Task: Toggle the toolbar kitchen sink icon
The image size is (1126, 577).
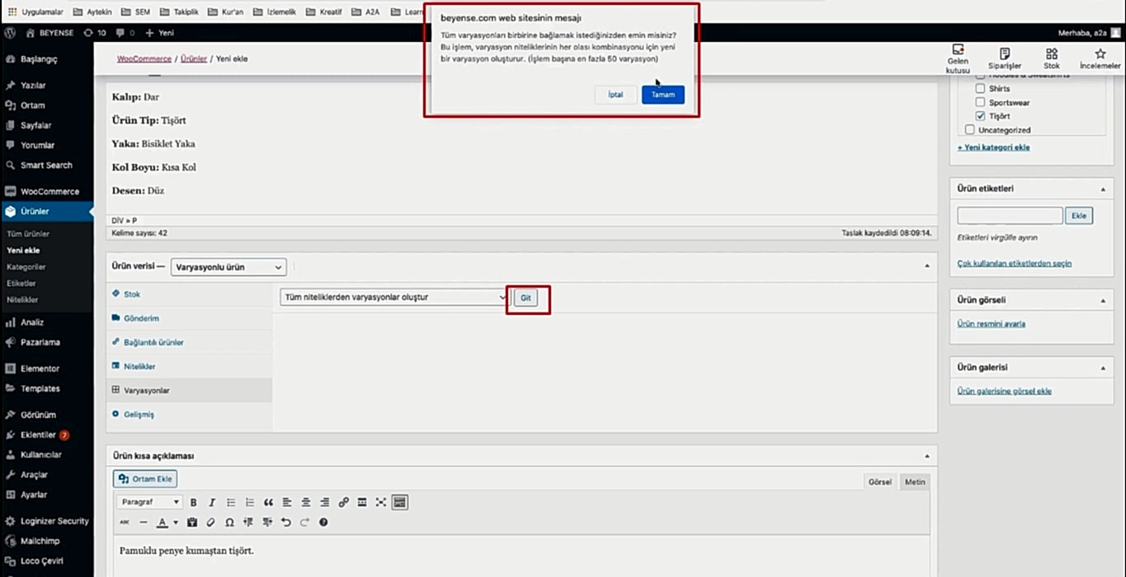Action: [x=400, y=502]
